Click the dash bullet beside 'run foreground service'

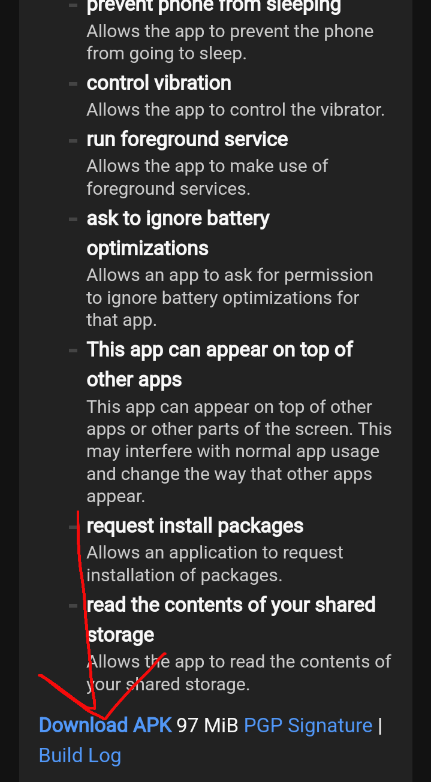[x=73, y=140]
